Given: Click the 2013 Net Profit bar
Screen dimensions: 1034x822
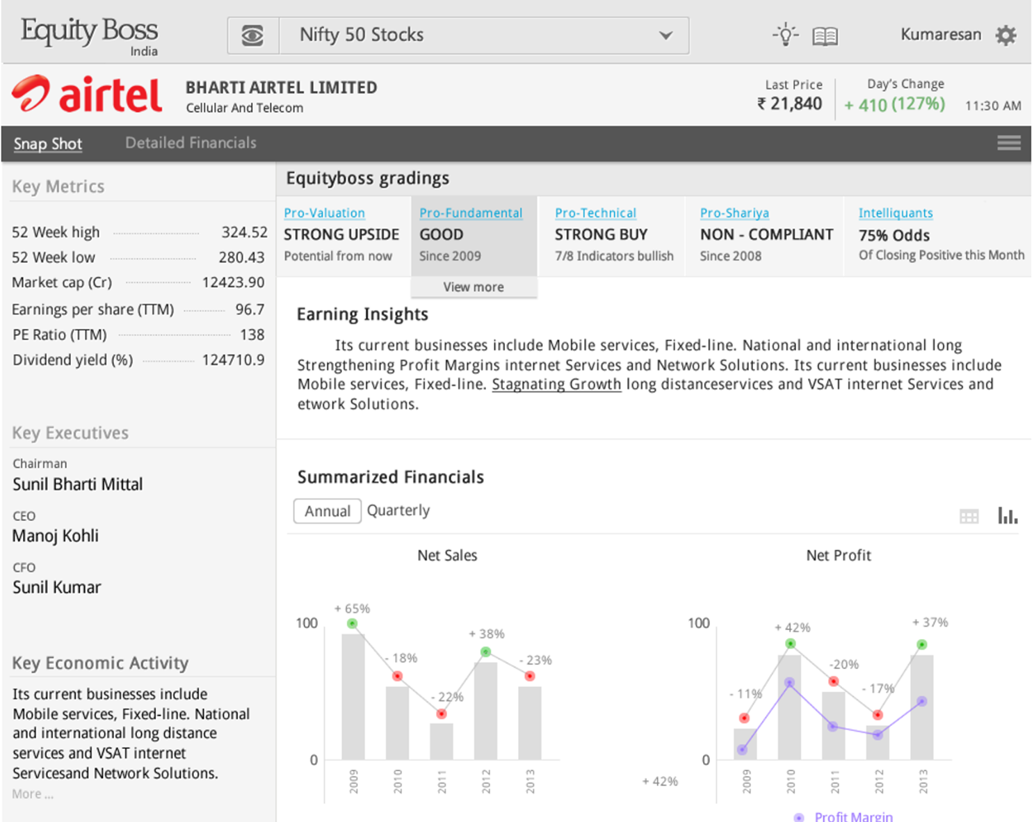Looking at the screenshot, I should [x=922, y=707].
